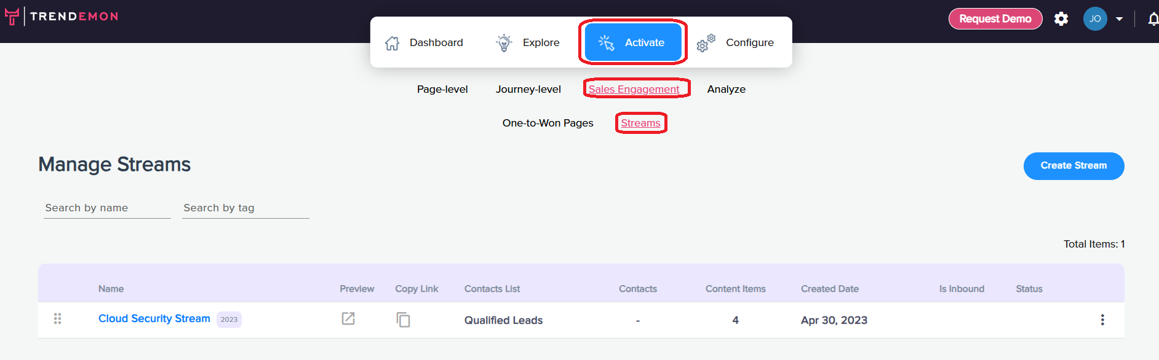Select Journey-level in the submenu
Screen dimensions: 1159x360
pos(528,89)
